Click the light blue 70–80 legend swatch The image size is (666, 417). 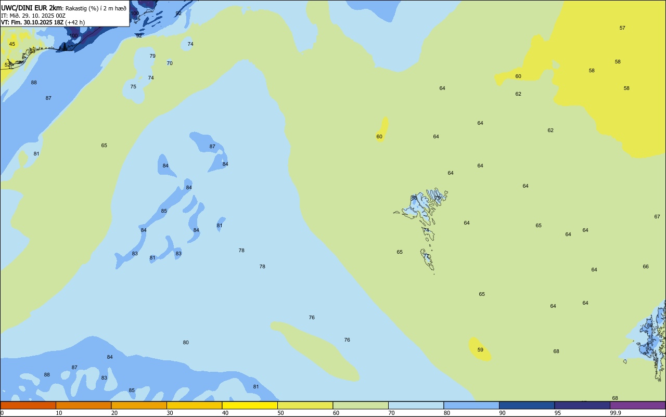click(416, 405)
